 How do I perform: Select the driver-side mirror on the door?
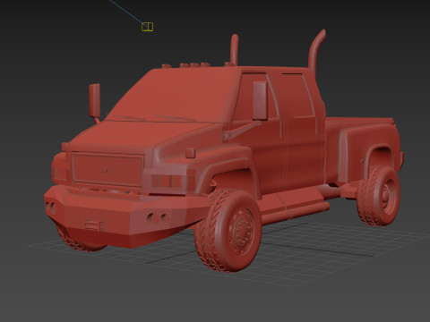tap(260, 100)
